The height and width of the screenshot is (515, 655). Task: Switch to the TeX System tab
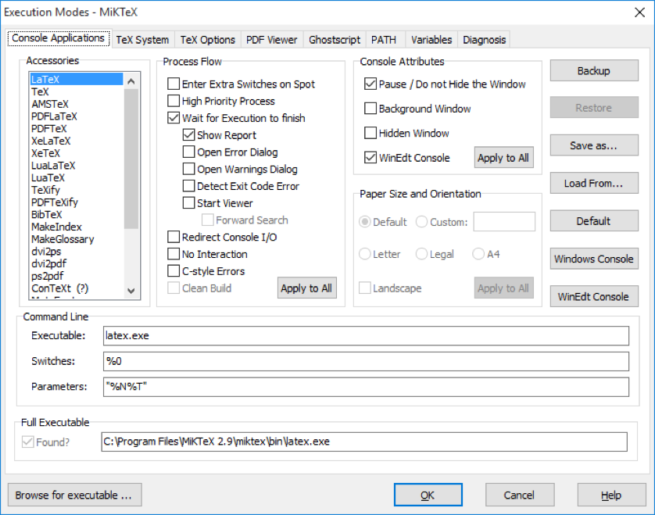142,38
